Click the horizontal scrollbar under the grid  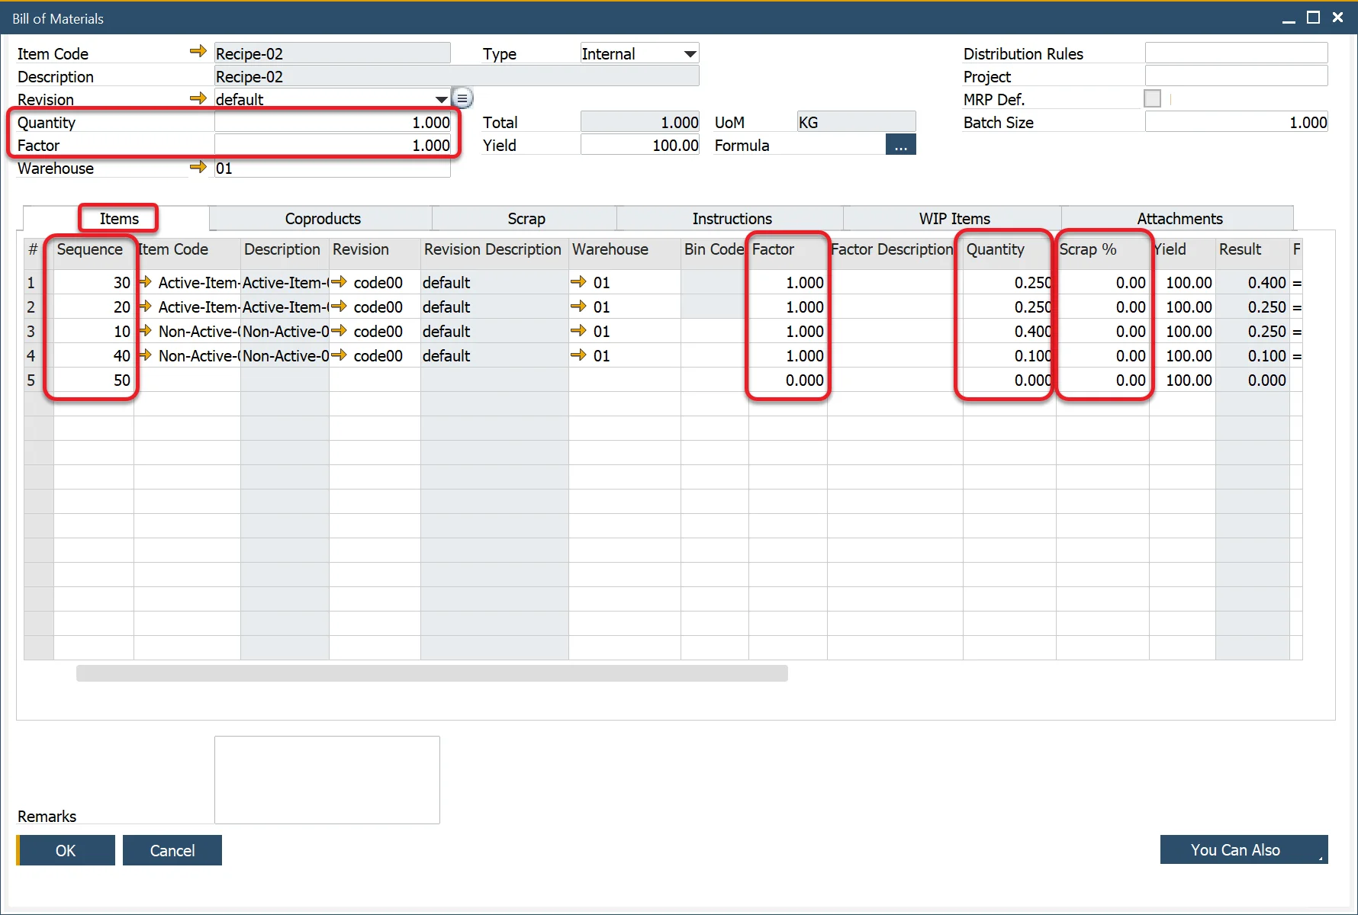point(432,673)
